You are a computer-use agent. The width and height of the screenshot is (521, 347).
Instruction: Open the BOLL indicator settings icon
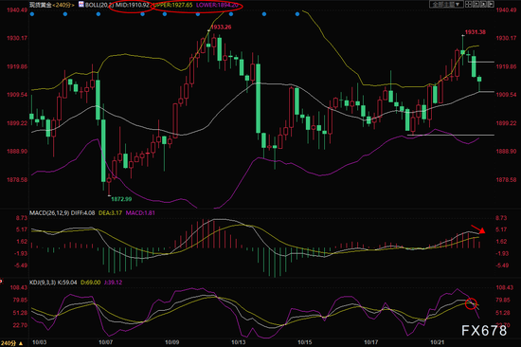pos(81,5)
